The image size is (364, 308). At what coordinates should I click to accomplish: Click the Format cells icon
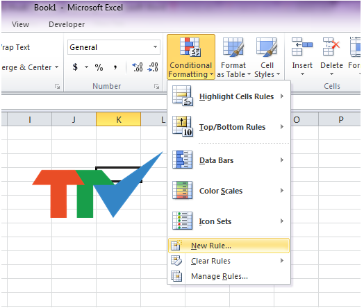click(355, 46)
